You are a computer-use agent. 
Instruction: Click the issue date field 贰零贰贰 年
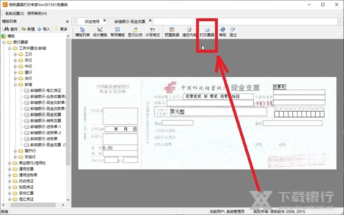coord(218,96)
